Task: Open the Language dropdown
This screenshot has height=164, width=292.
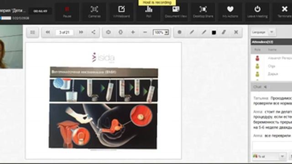Action: coord(263,32)
